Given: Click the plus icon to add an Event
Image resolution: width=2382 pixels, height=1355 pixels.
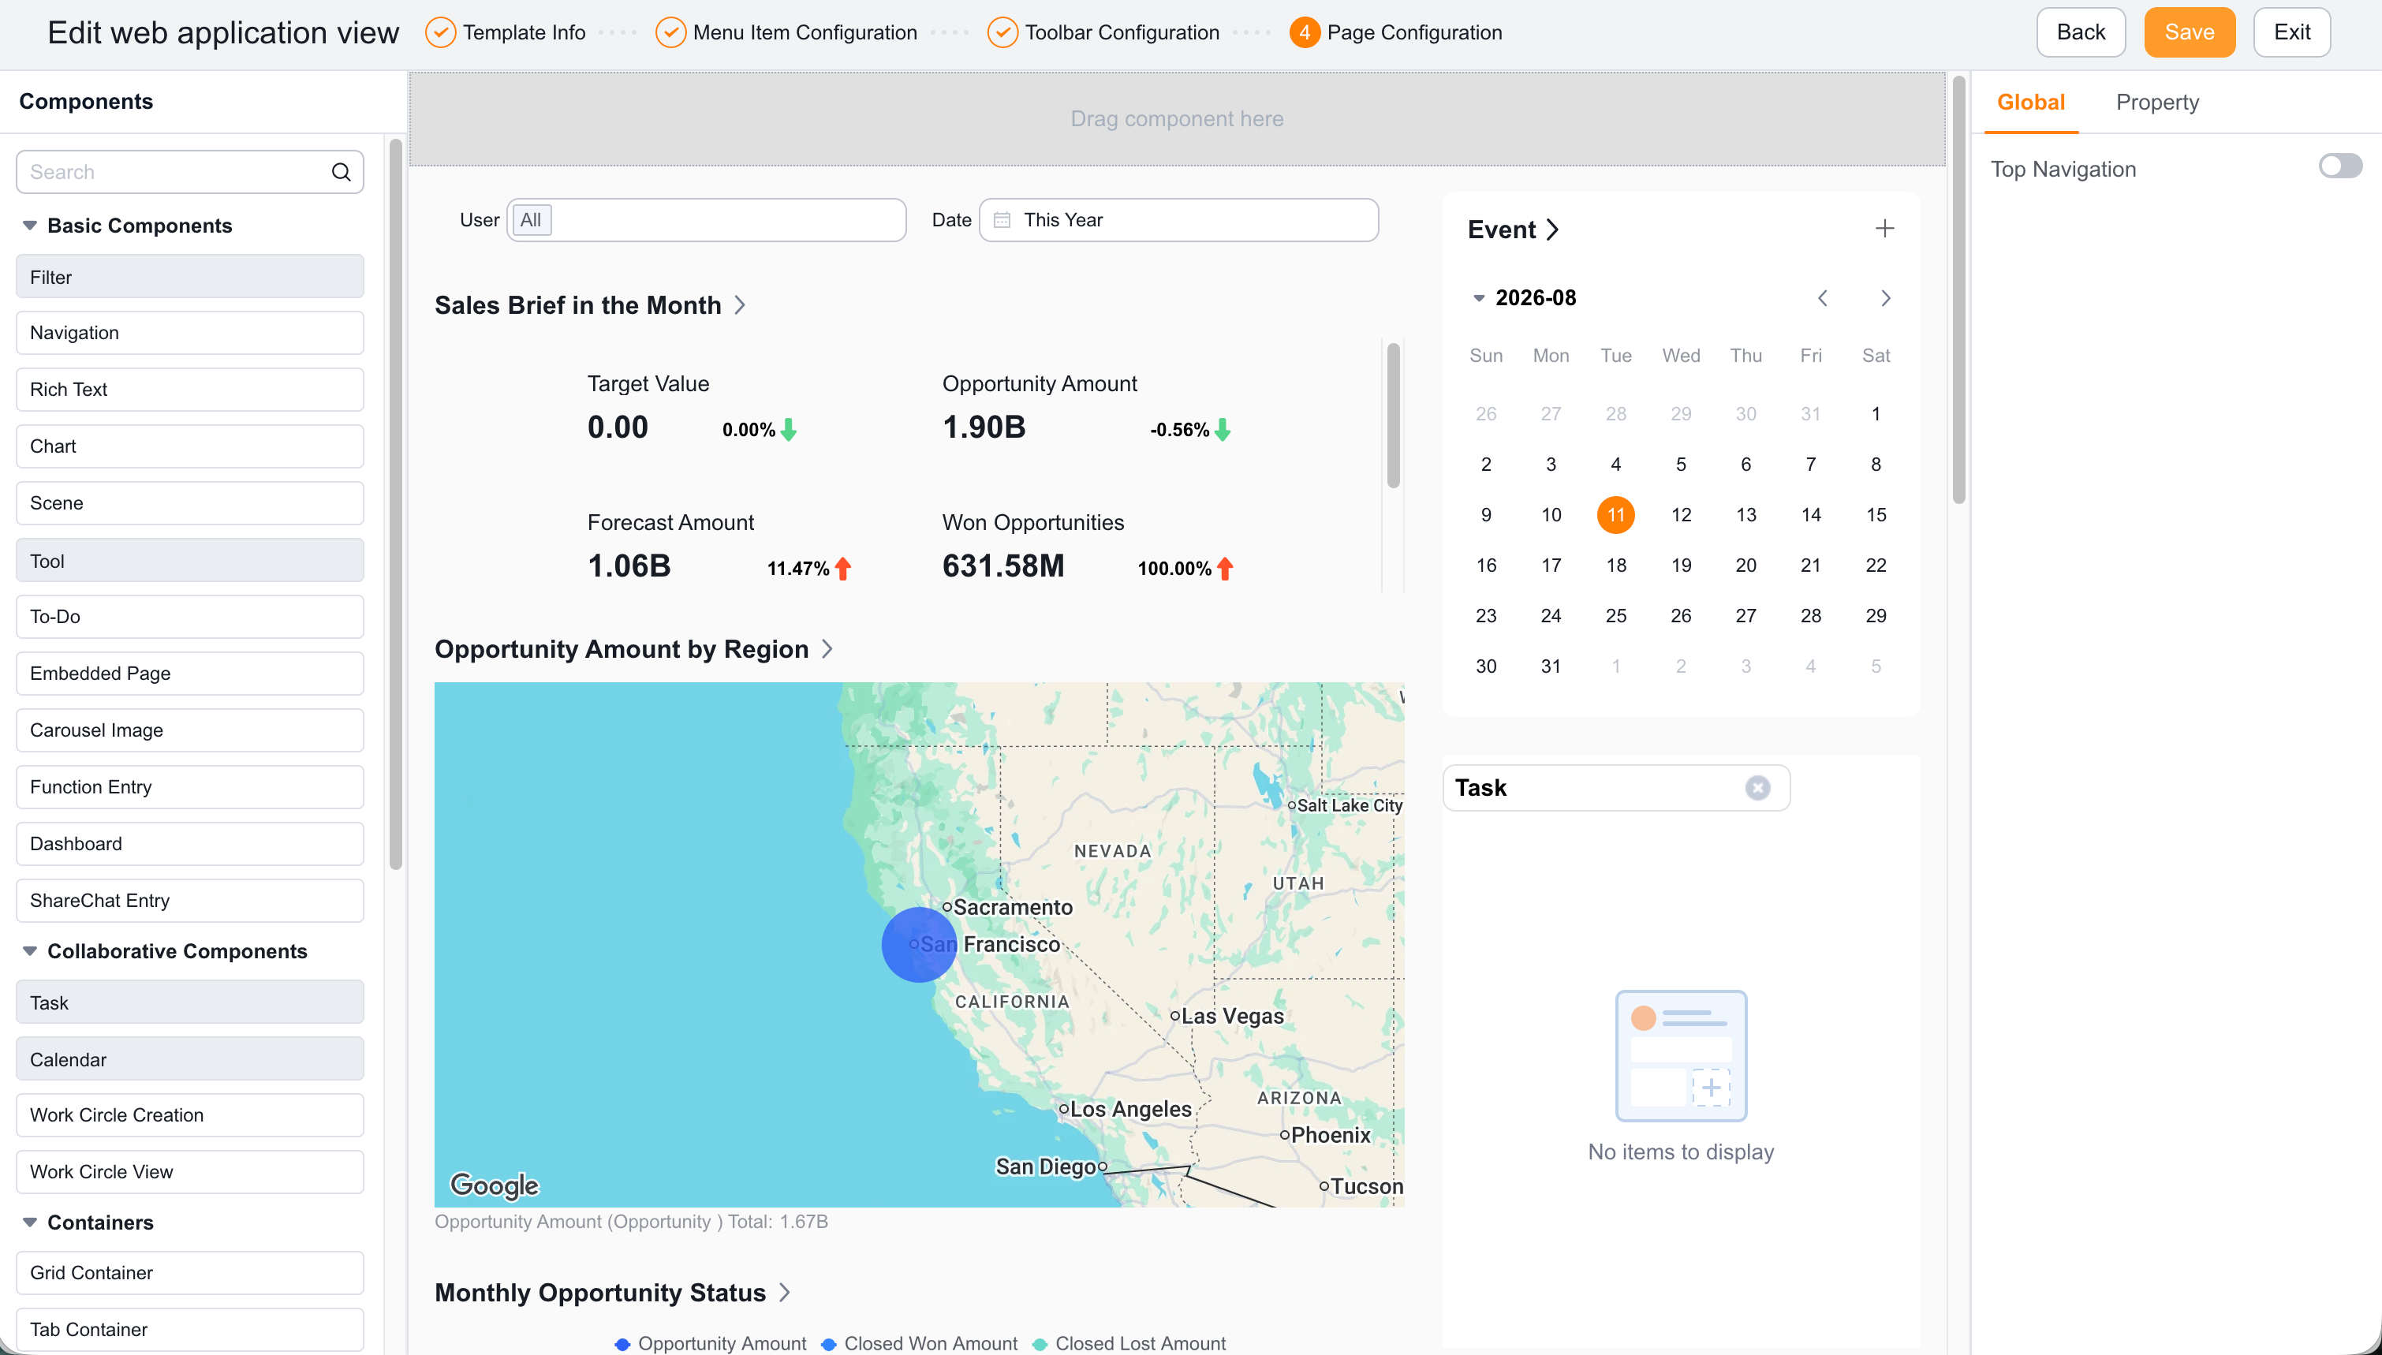Looking at the screenshot, I should (x=1884, y=229).
